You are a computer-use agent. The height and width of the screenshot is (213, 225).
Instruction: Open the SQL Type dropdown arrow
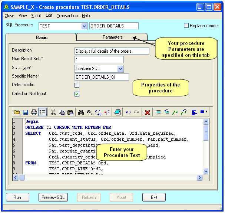[120, 69]
